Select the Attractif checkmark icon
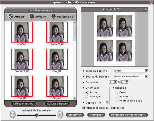 click(11, 17)
